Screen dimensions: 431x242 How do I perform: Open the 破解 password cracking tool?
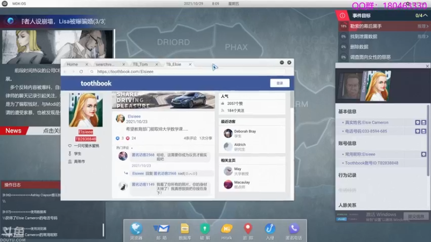pyautogui.click(x=205, y=229)
